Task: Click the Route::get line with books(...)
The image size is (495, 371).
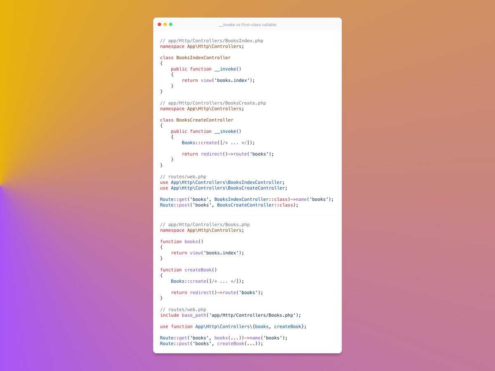Action: click(x=224, y=338)
